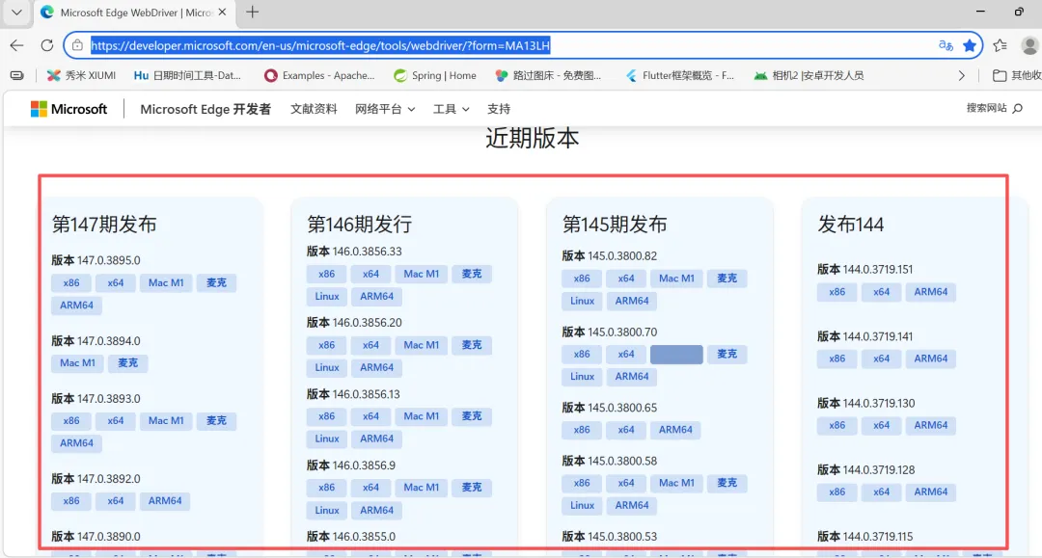Viewport: 1042px width, 558px height.
Task: Click the leftmost bookmarks bar icon
Action: 17,75
